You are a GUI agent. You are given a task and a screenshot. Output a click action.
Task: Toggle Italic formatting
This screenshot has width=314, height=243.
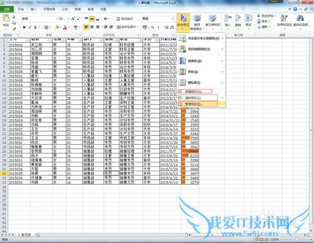pyautogui.click(x=30, y=27)
